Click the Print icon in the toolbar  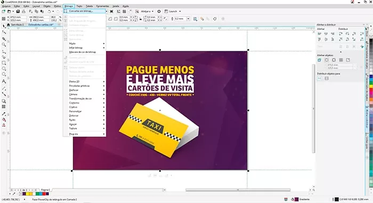coord(23,11)
